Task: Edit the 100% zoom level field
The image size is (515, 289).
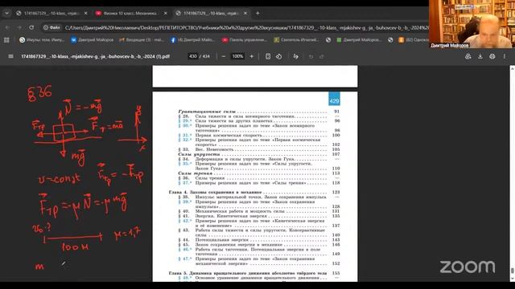Action: tap(237, 56)
